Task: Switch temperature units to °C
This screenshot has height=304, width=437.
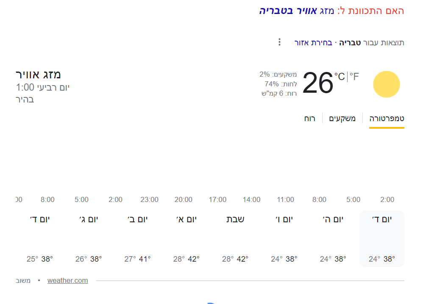Action: 340,77
